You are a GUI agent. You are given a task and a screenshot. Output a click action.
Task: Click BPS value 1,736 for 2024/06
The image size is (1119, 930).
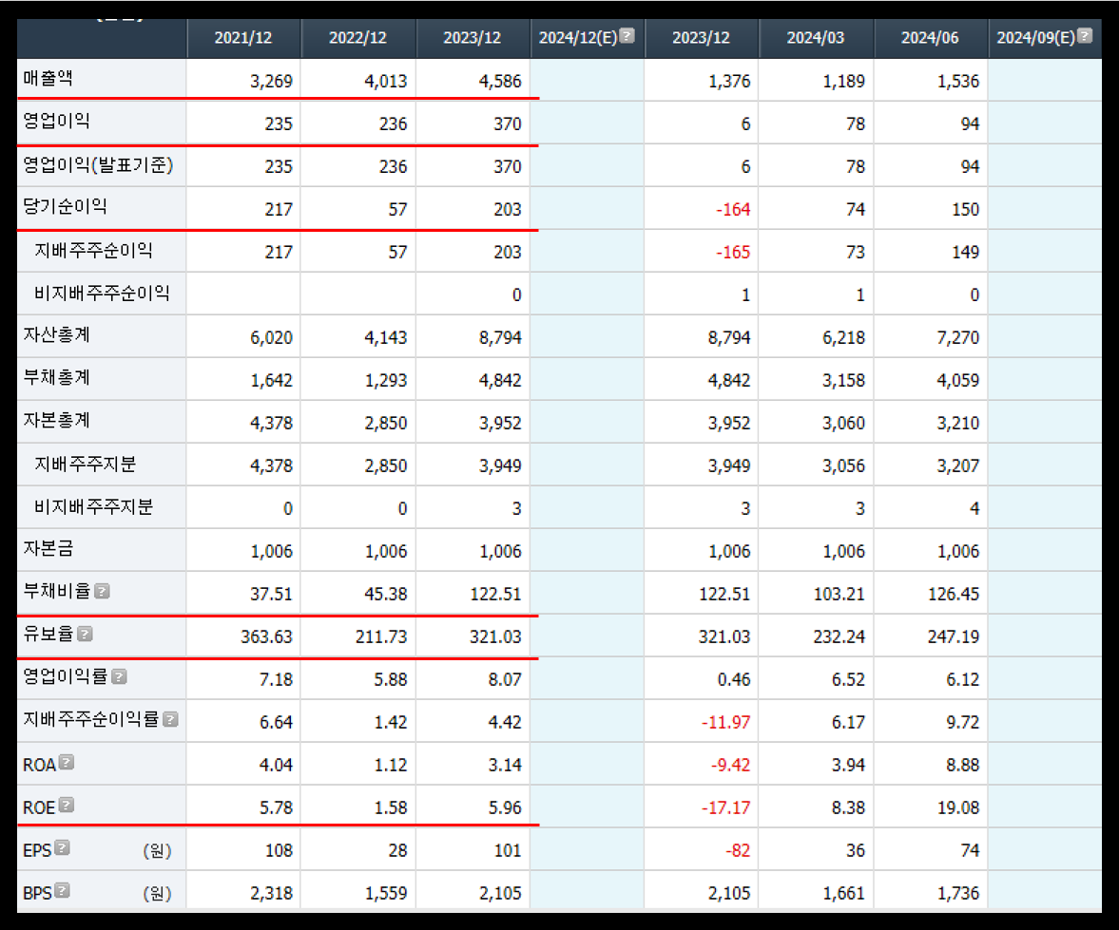[957, 894]
